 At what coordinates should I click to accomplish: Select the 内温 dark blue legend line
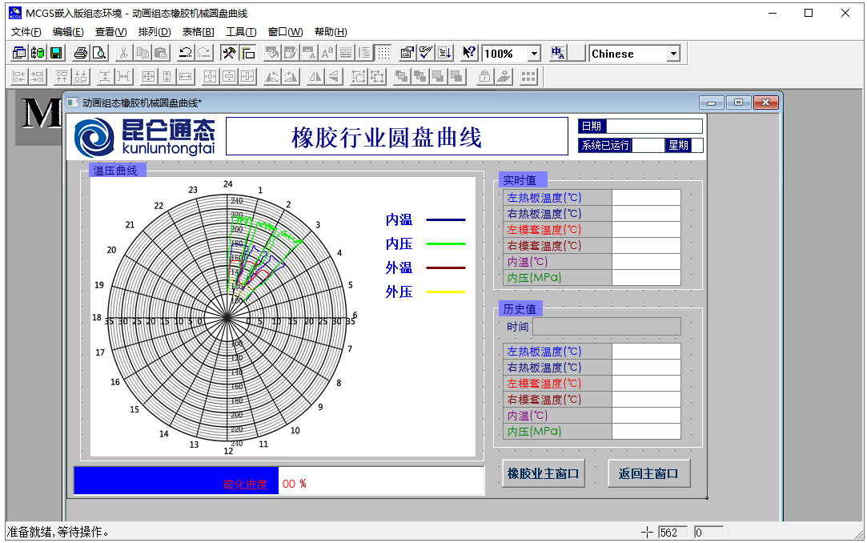click(x=446, y=219)
